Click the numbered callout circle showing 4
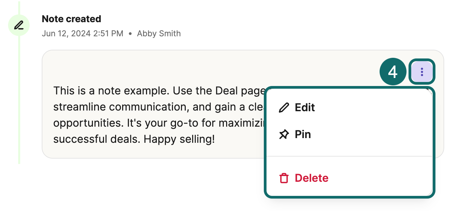459x211 pixels. point(393,72)
